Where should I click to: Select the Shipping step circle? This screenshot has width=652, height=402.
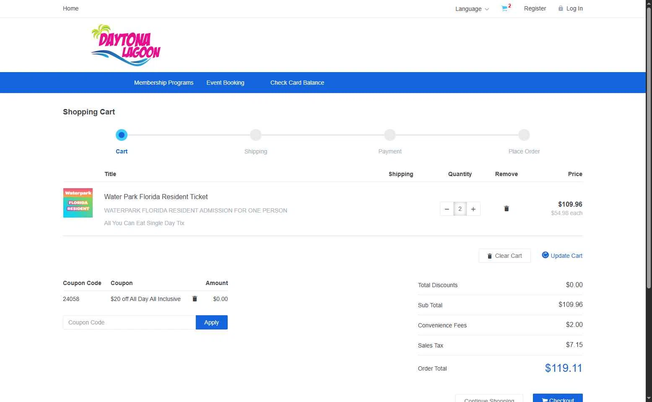point(256,135)
